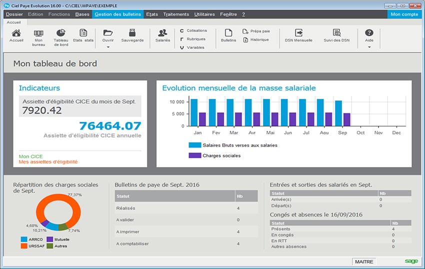
Task: Click the En congés row
Action: pyautogui.click(x=340, y=235)
